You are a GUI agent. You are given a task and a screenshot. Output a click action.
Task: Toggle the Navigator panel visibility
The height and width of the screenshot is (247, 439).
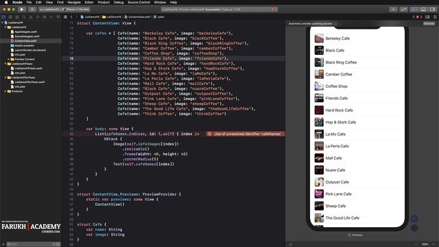pos(414,9)
